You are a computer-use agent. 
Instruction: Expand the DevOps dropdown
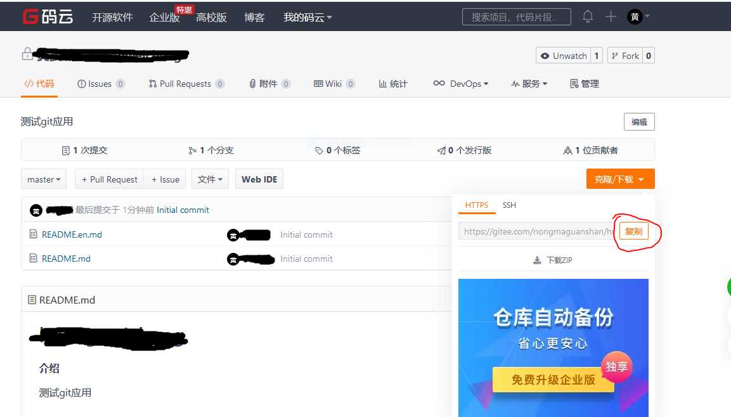click(x=461, y=84)
